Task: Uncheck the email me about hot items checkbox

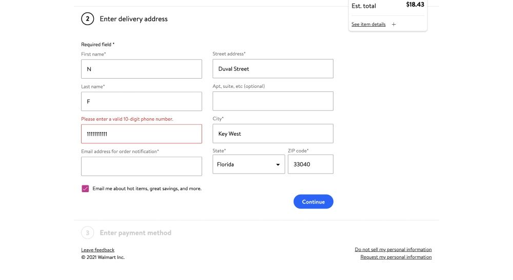Action: 85,189
